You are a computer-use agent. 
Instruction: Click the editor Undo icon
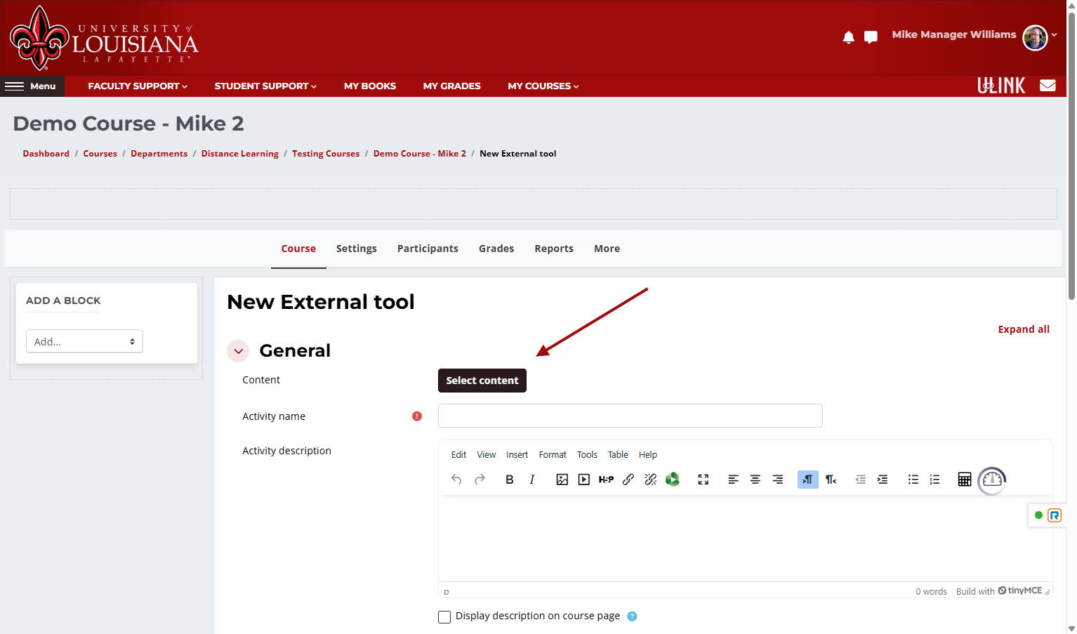coord(456,480)
